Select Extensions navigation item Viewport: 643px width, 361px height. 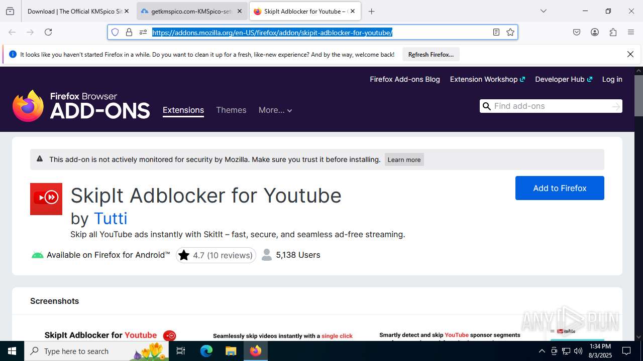click(183, 110)
